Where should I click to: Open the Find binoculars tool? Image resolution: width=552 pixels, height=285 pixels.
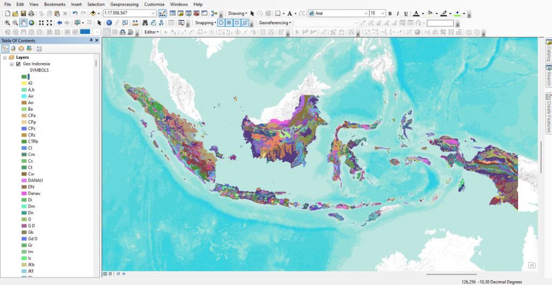pos(144,23)
